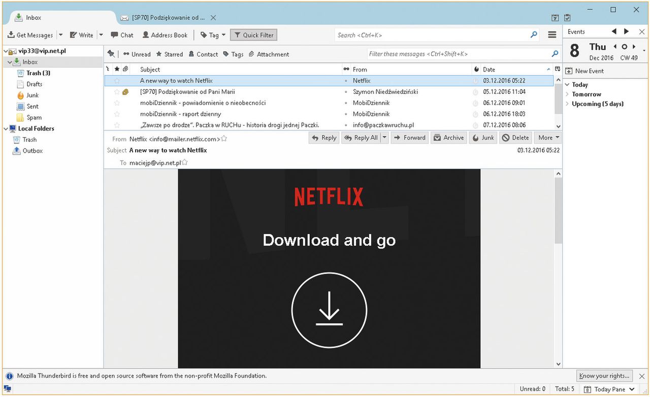Click Get Messages button
The image size is (650, 397).
[x=30, y=35]
